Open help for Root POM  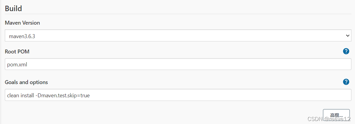pyautogui.click(x=346, y=51)
